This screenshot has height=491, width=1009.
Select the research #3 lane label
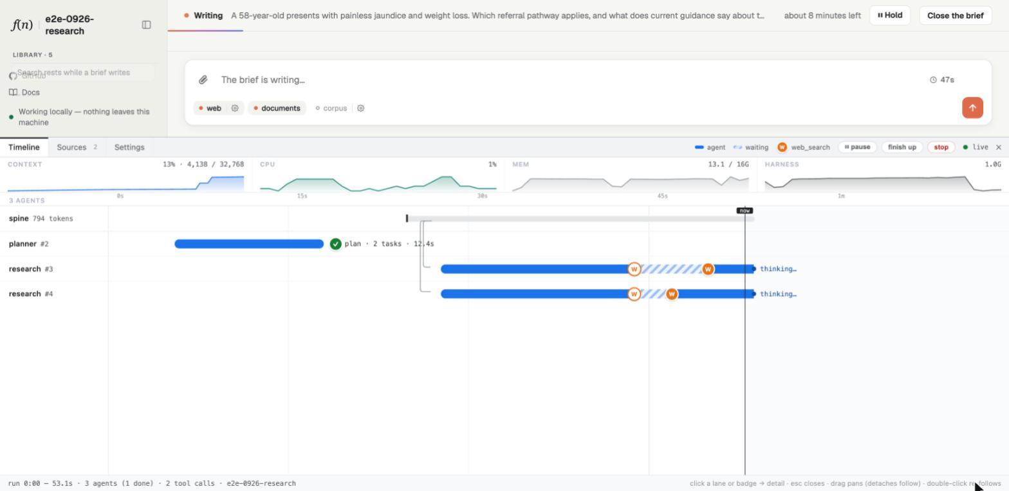point(31,269)
